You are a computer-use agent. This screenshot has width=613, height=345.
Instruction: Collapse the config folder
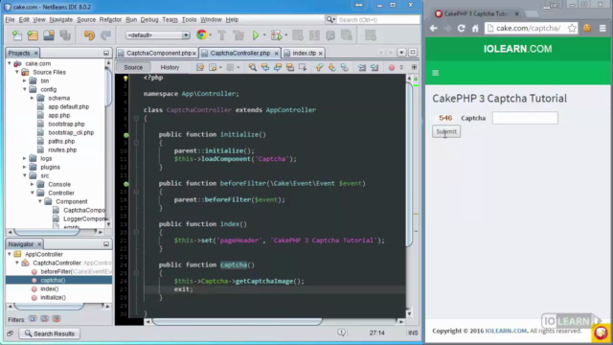(25, 89)
